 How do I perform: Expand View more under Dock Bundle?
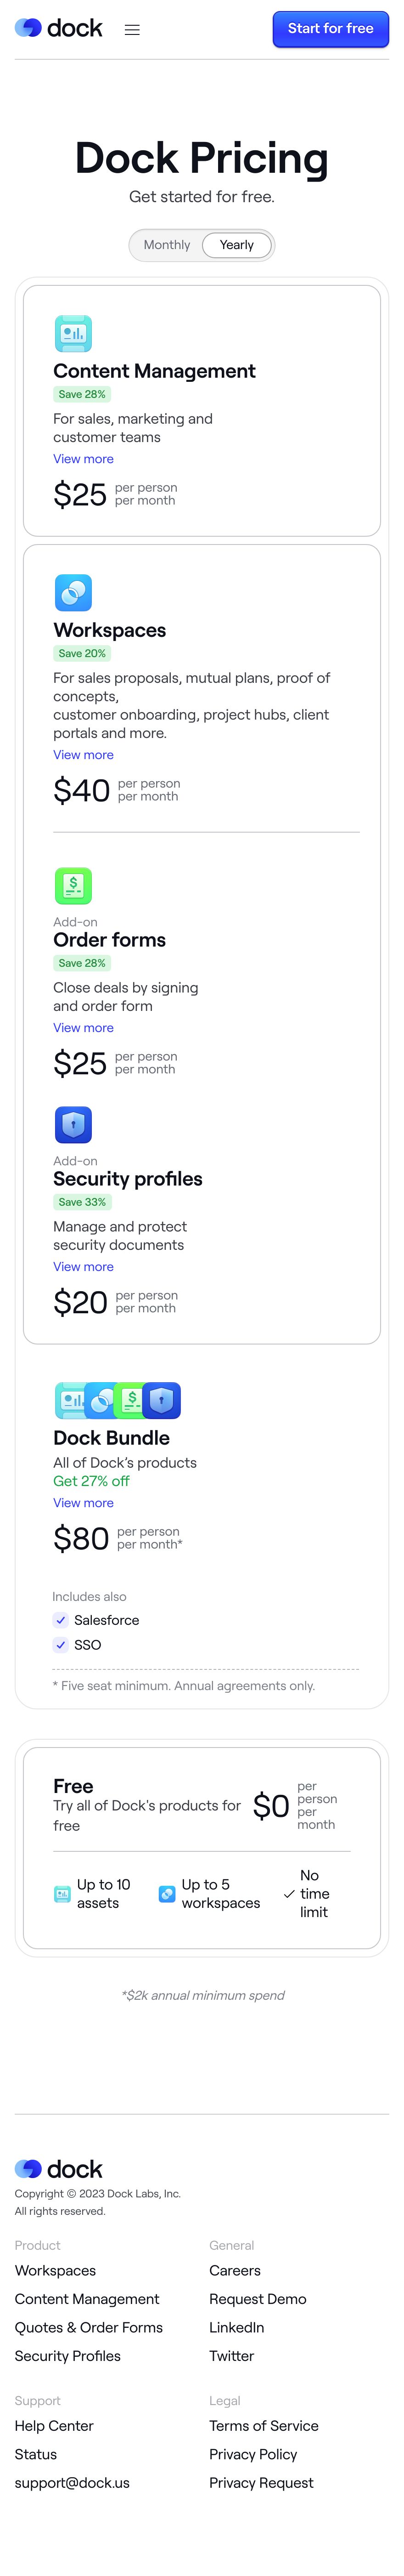click(x=83, y=1503)
